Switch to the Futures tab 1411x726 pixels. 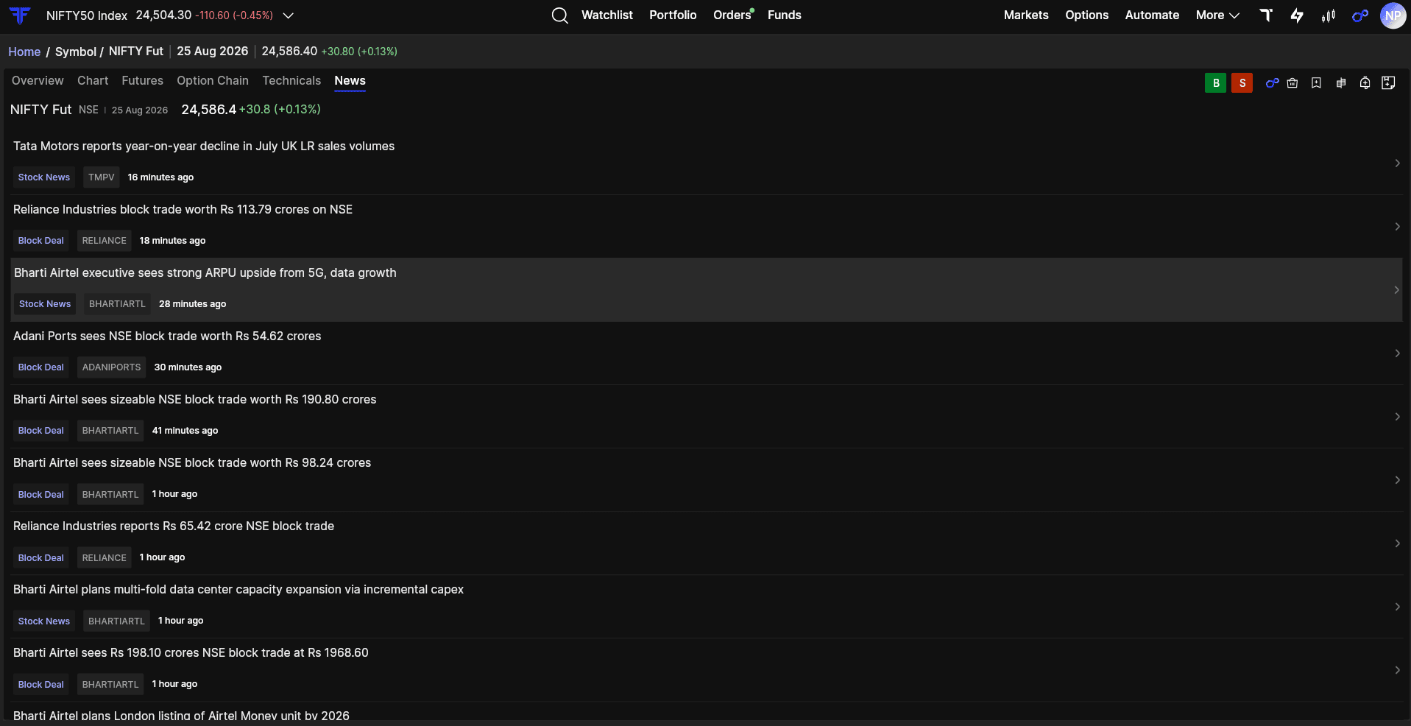[143, 81]
